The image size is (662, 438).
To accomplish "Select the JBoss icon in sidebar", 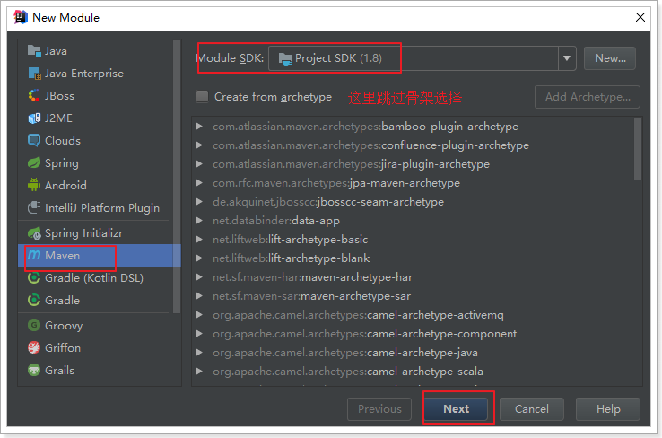I will (34, 96).
